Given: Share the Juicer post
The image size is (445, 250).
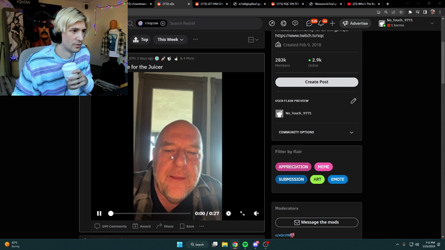Looking at the screenshot, I should coord(165,226).
